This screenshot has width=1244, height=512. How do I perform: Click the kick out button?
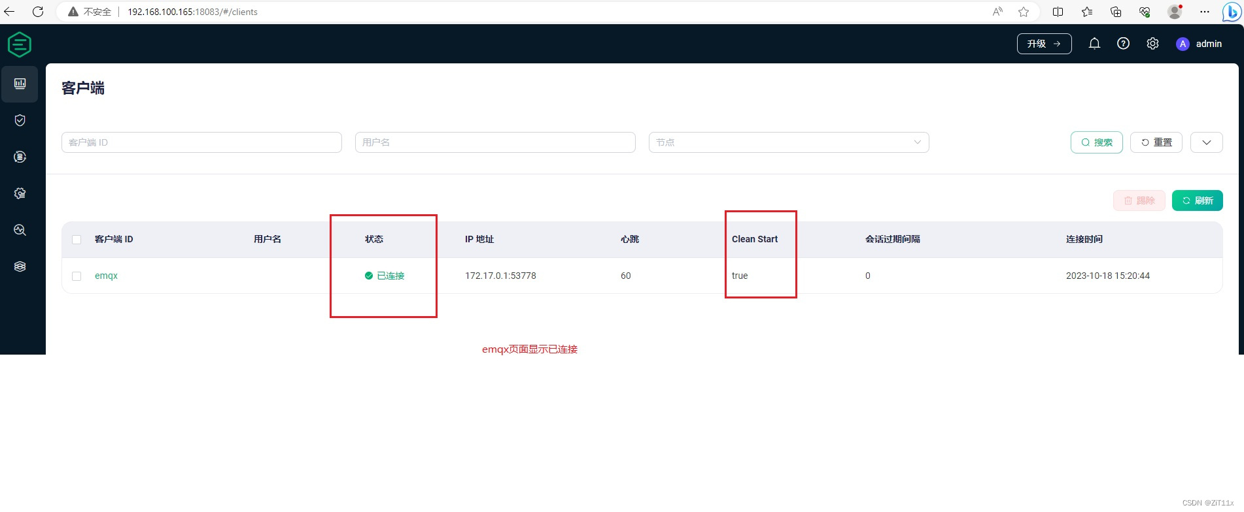coord(1139,200)
